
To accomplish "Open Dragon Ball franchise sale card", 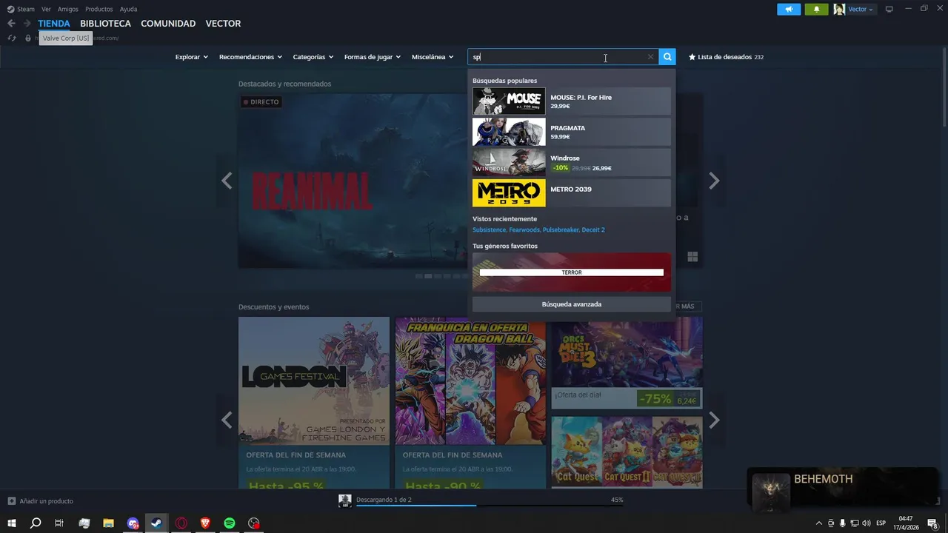I will [x=470, y=403].
